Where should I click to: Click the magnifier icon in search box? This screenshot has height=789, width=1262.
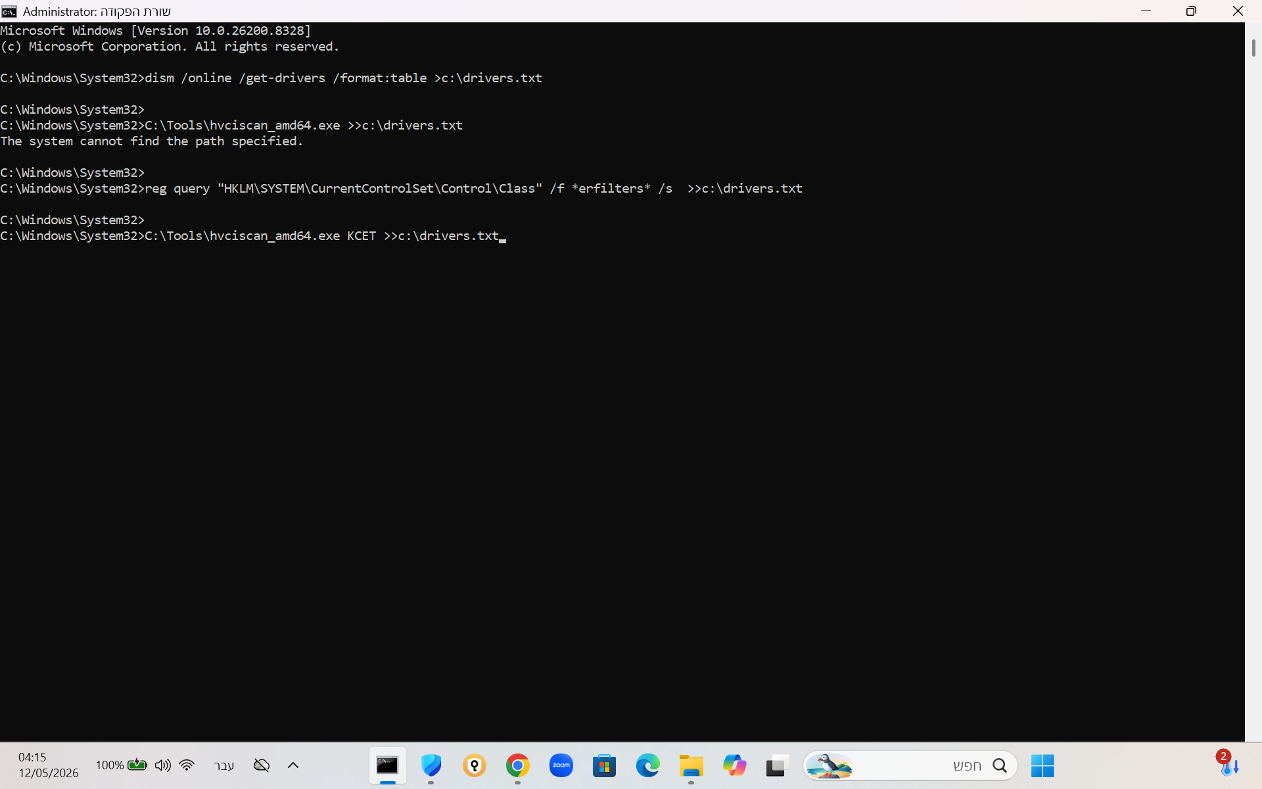[1000, 765]
